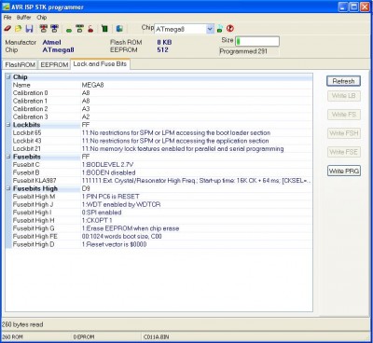Click the blue icon, last before the Chip label
The width and height of the screenshot is (373, 343).
pyautogui.click(x=119, y=29)
